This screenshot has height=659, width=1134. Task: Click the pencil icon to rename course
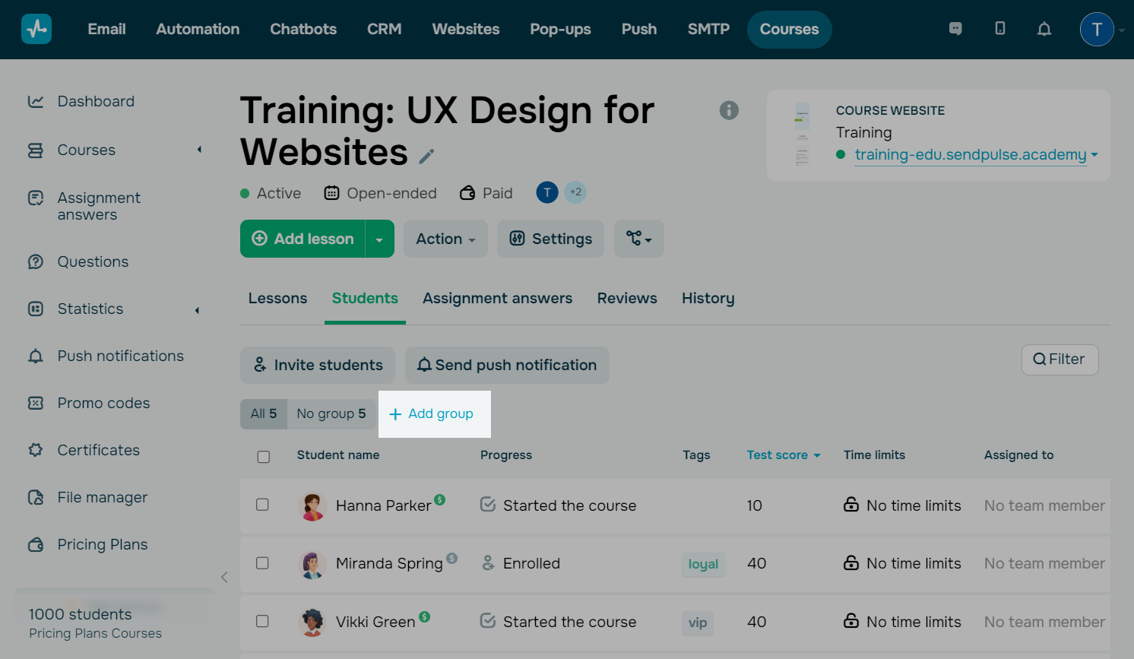tap(427, 156)
